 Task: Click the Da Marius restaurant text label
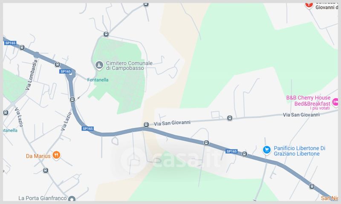(38, 156)
